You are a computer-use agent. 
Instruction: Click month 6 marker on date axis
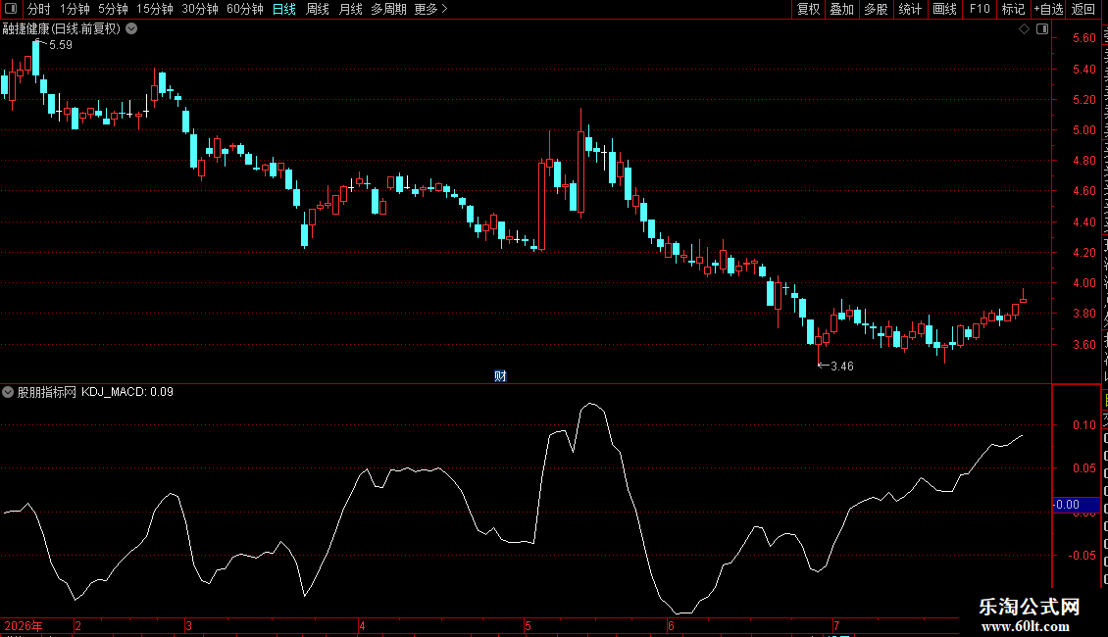[672, 625]
